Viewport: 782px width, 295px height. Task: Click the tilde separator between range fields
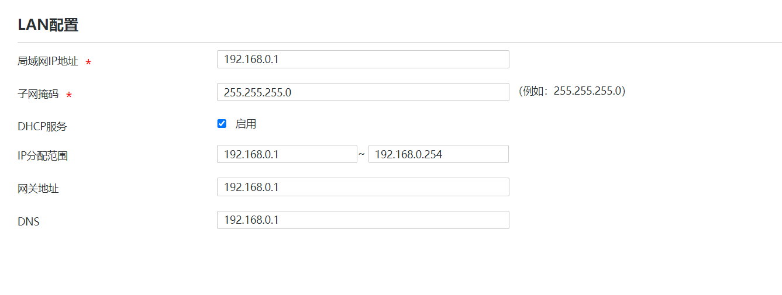362,154
